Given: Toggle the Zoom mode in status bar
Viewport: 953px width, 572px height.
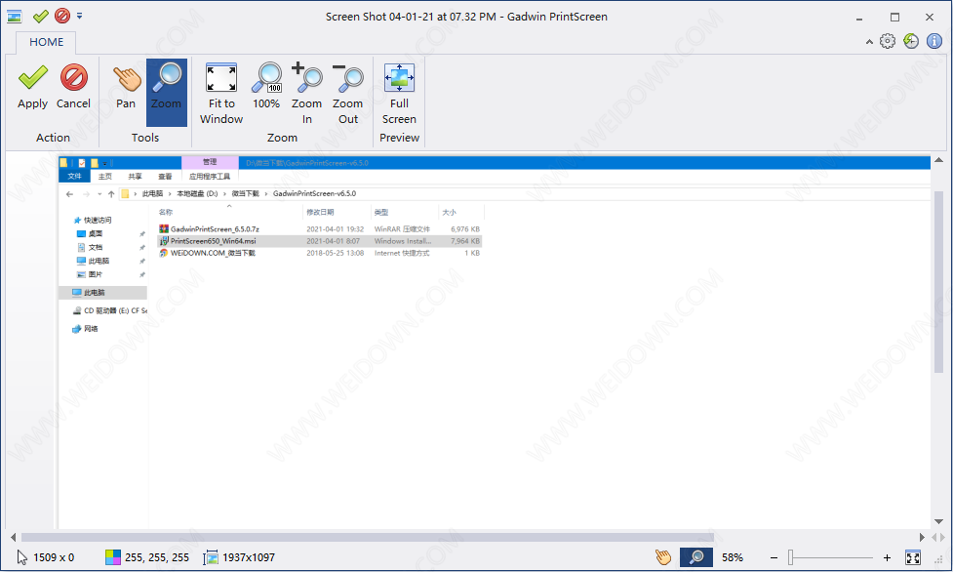Looking at the screenshot, I should pos(696,557).
